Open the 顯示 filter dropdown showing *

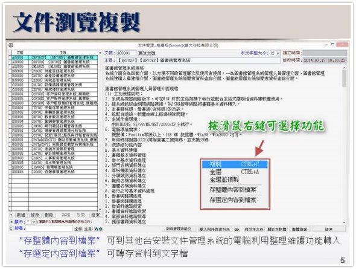[34, 222]
